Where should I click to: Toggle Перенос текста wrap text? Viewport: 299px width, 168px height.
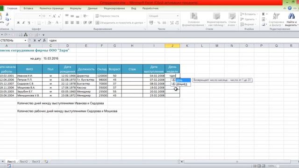coord(107,16)
